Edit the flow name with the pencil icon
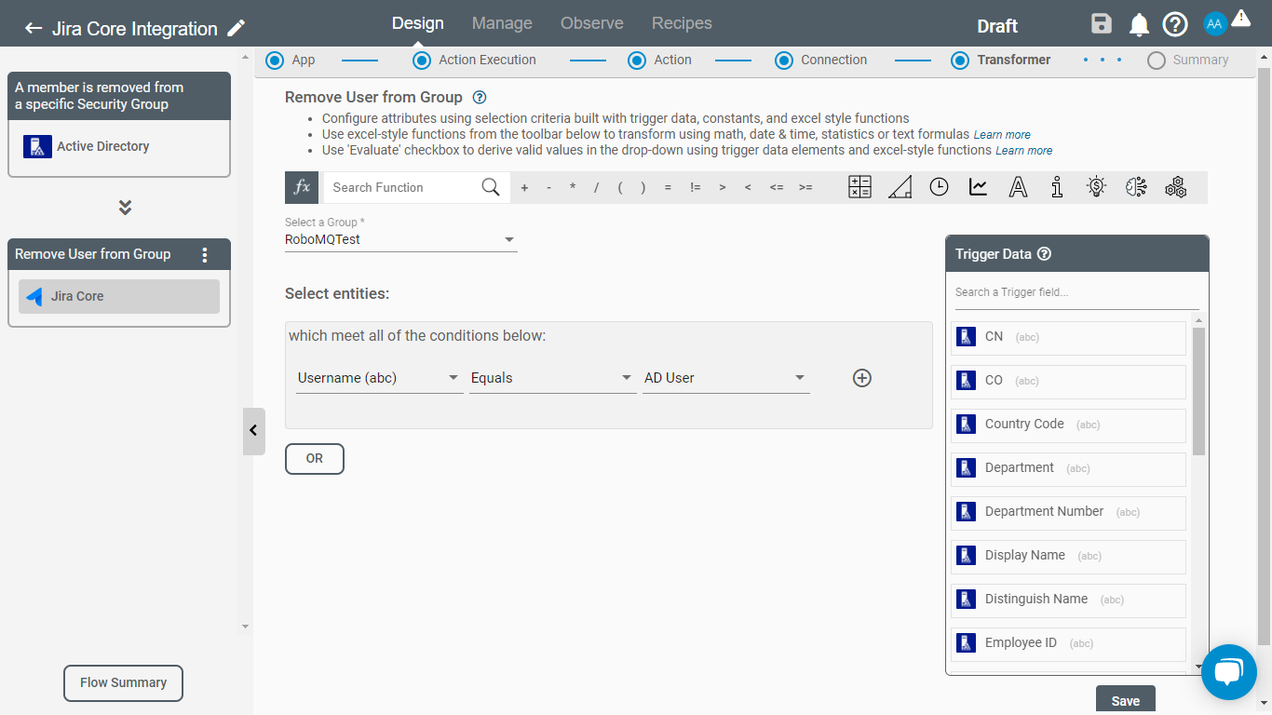Screen dimensions: 1272x715 click(x=237, y=28)
